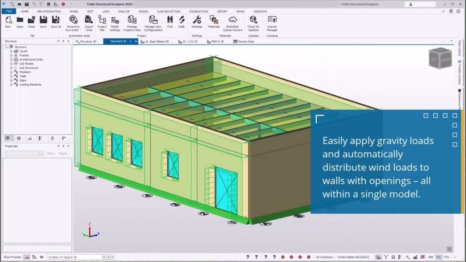Pin the Structure panel
The width and height of the screenshot is (466, 262).
click(63, 41)
